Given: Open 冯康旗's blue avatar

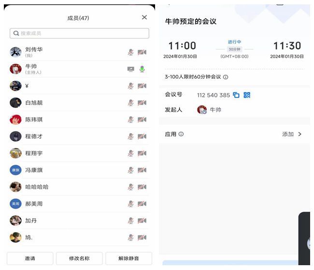Looking at the screenshot, I should (x=15, y=170).
